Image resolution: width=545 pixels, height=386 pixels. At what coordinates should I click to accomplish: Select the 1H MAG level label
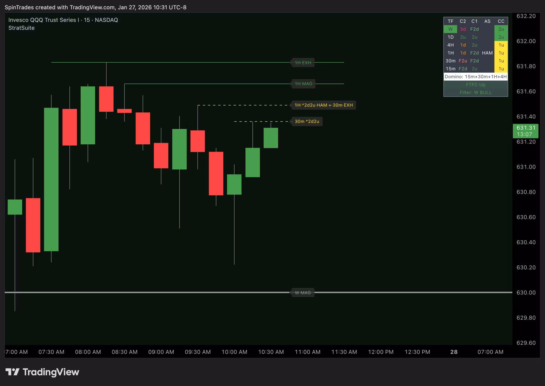[x=303, y=84]
